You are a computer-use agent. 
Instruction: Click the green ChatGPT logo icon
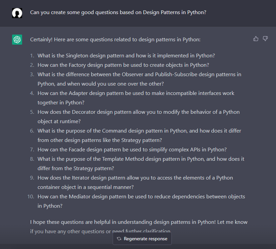17,40
